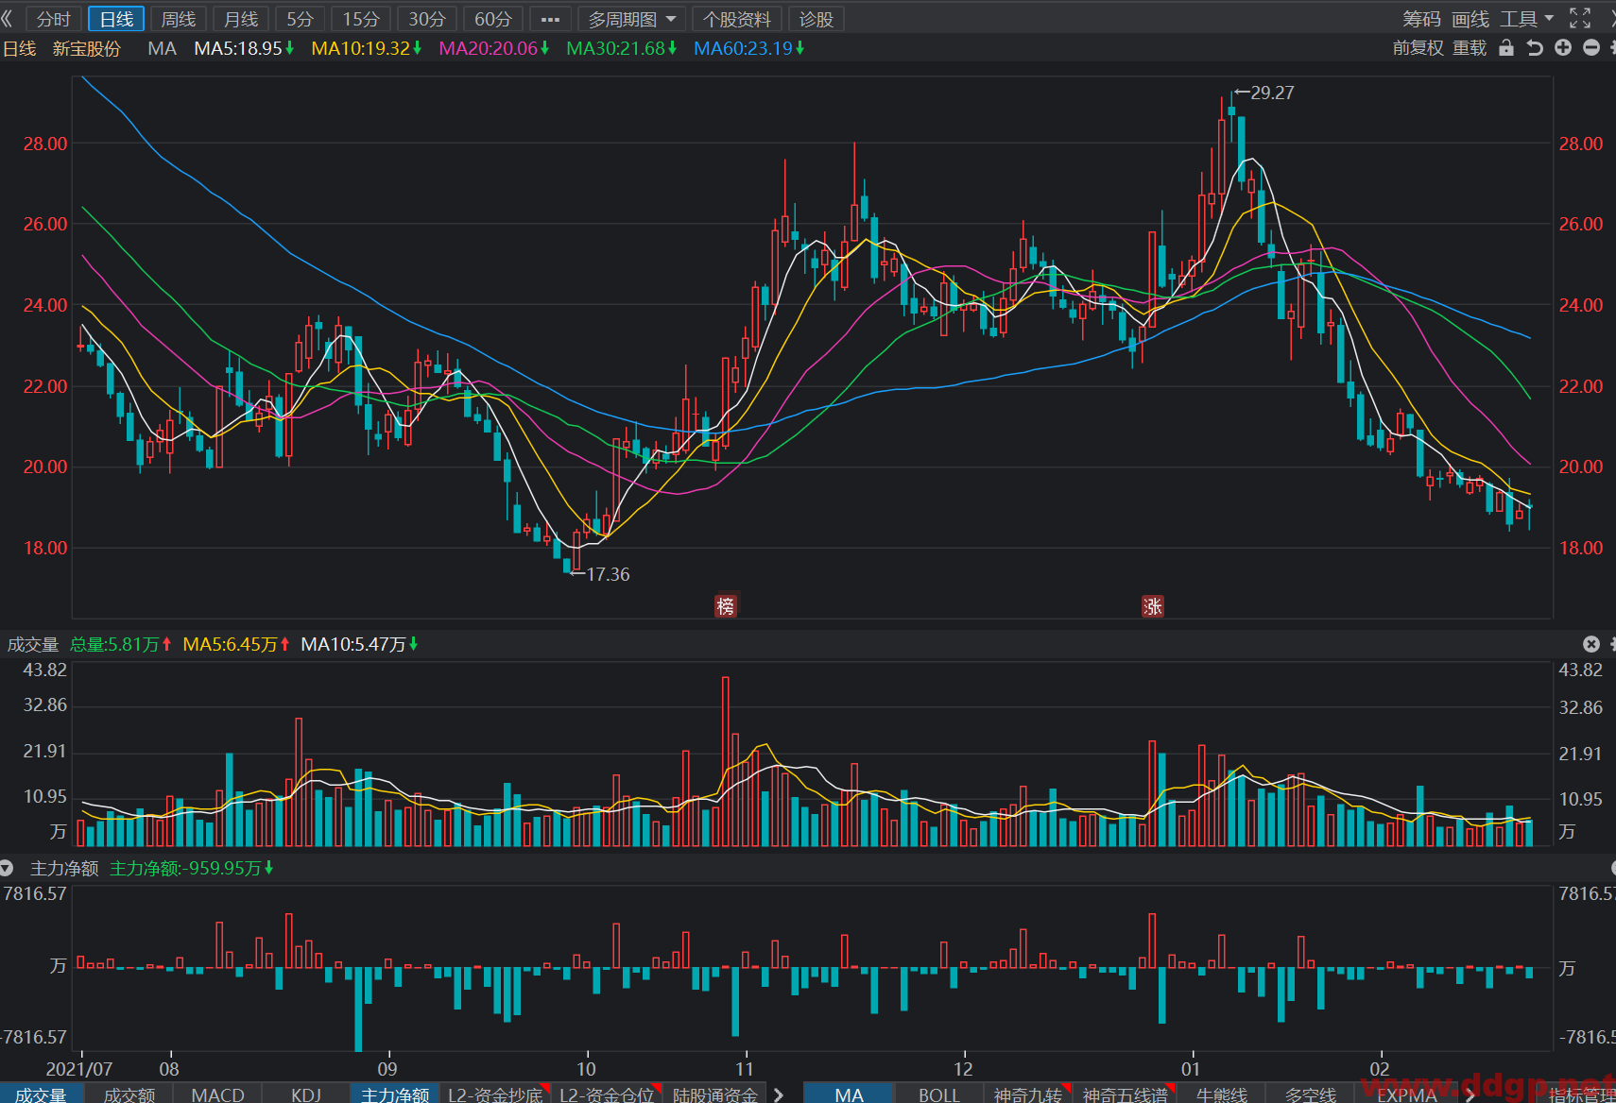Select the 陆股通资金 indicator tab
This screenshot has height=1103, width=1616.
click(x=715, y=1095)
